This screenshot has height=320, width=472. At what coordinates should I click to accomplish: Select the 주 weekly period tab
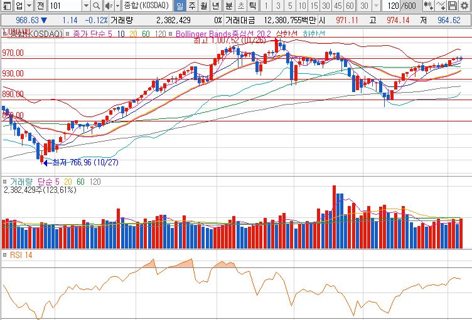(x=192, y=6)
